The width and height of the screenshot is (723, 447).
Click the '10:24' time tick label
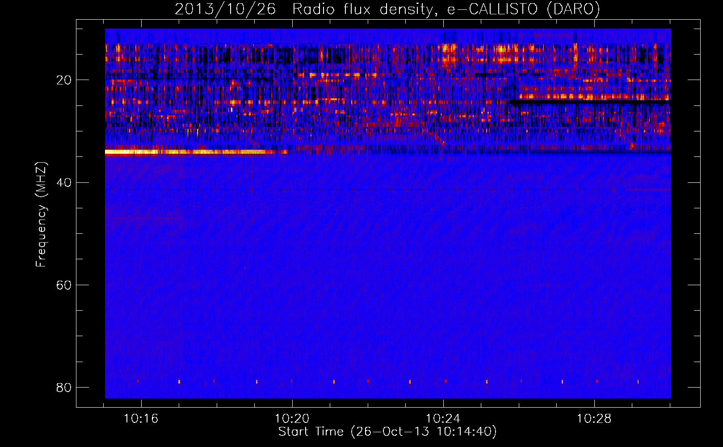pos(443,419)
